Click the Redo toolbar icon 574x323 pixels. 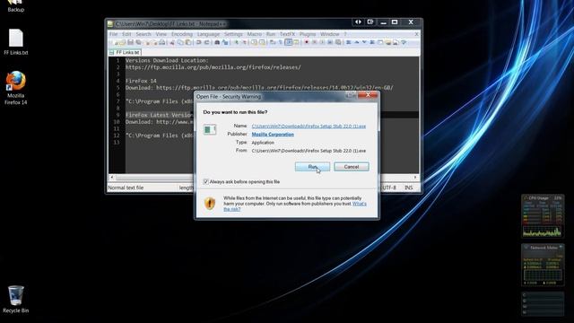pos(207,42)
